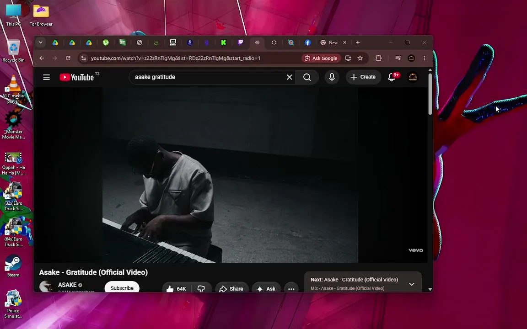Click Next: Asake - Gratitude (Official Video)

(x=354, y=280)
